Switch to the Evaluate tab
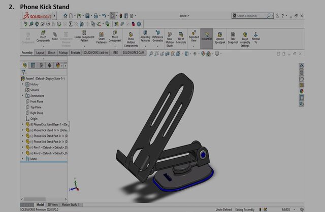Screen dimensions: 325x212 (x=76, y=53)
